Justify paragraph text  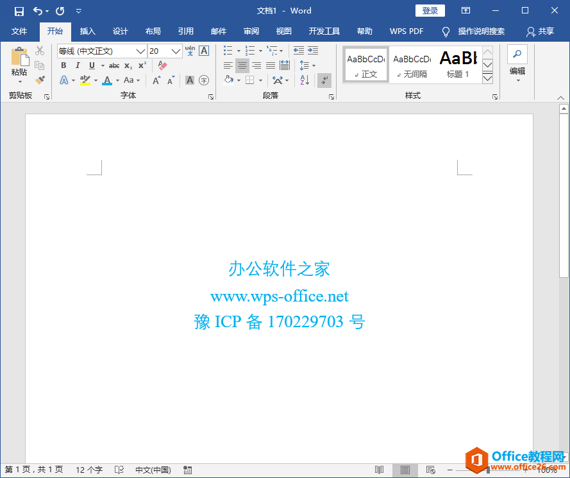271,65
